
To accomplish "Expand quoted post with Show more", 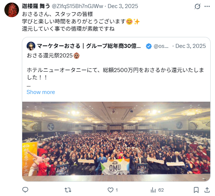I will [x=41, y=92].
